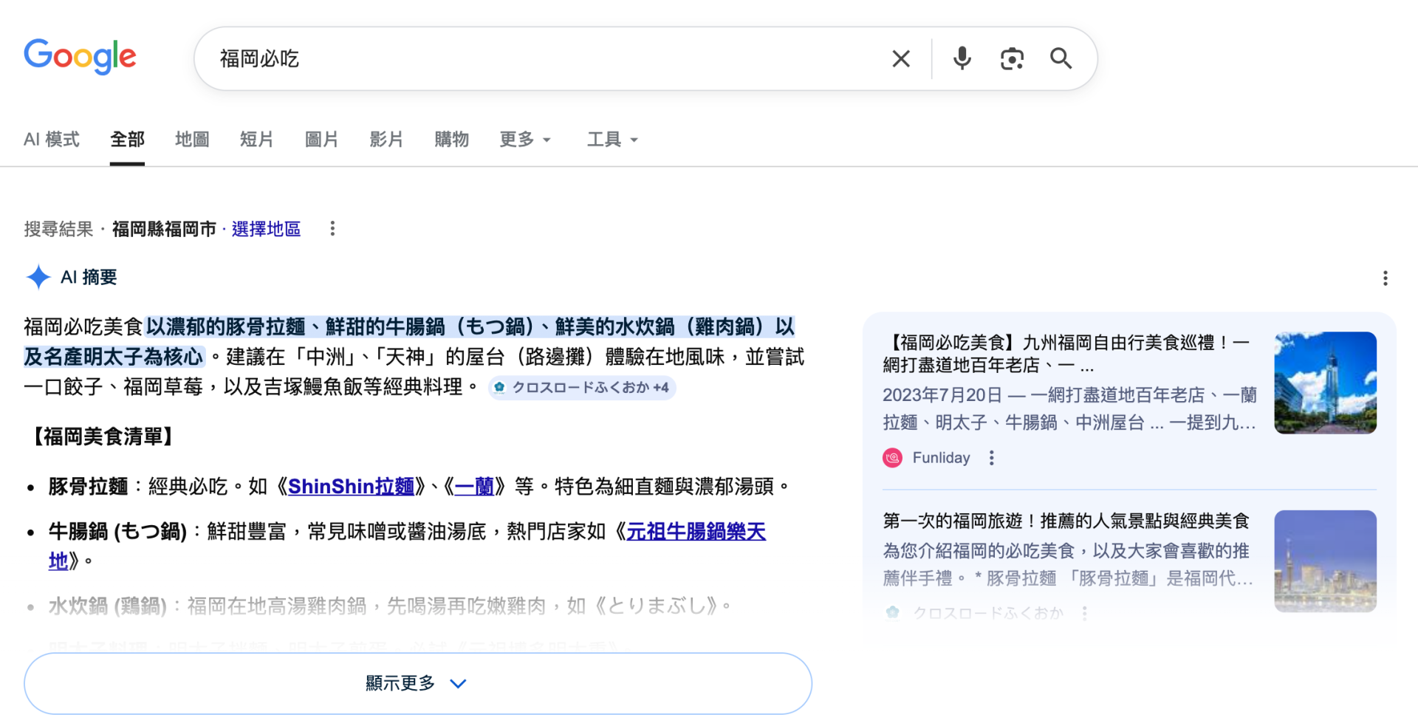Switch to the 圖片 tab
This screenshot has width=1418, height=726.
coord(321,139)
